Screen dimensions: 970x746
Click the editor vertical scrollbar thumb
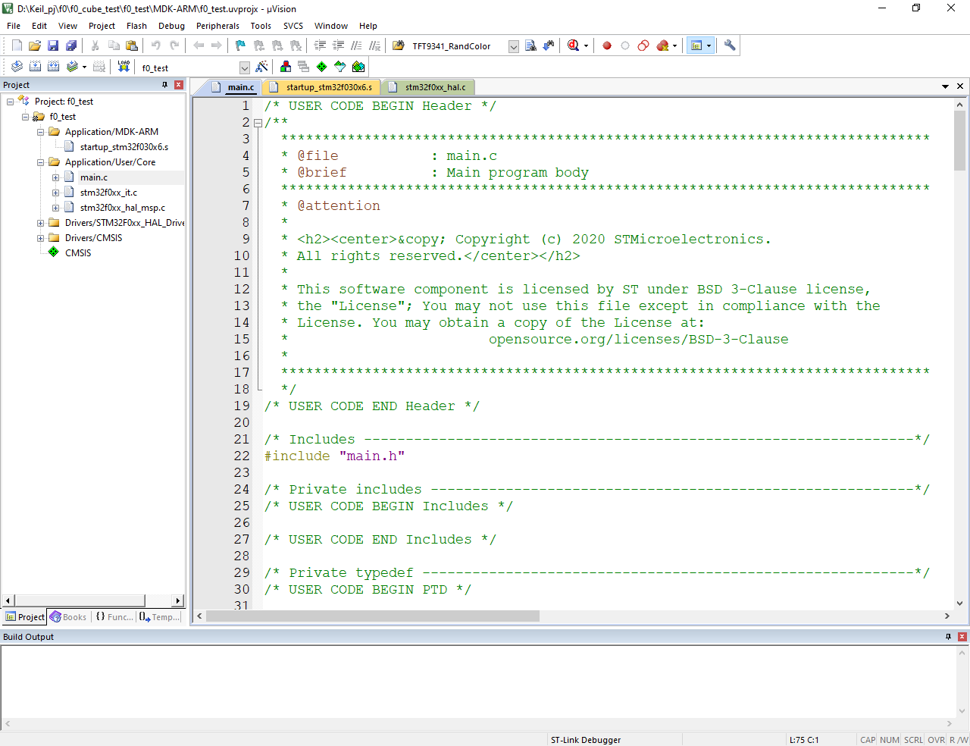point(959,140)
